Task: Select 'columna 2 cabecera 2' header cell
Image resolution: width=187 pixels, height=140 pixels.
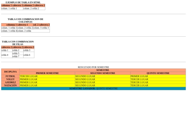Action: pos(34,5)
